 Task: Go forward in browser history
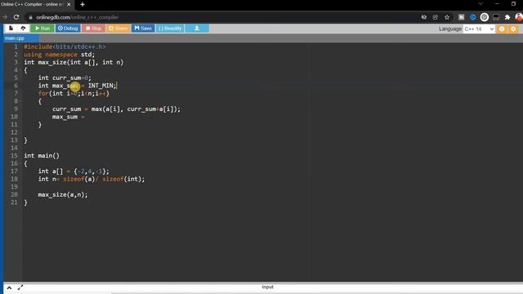click(x=4, y=17)
